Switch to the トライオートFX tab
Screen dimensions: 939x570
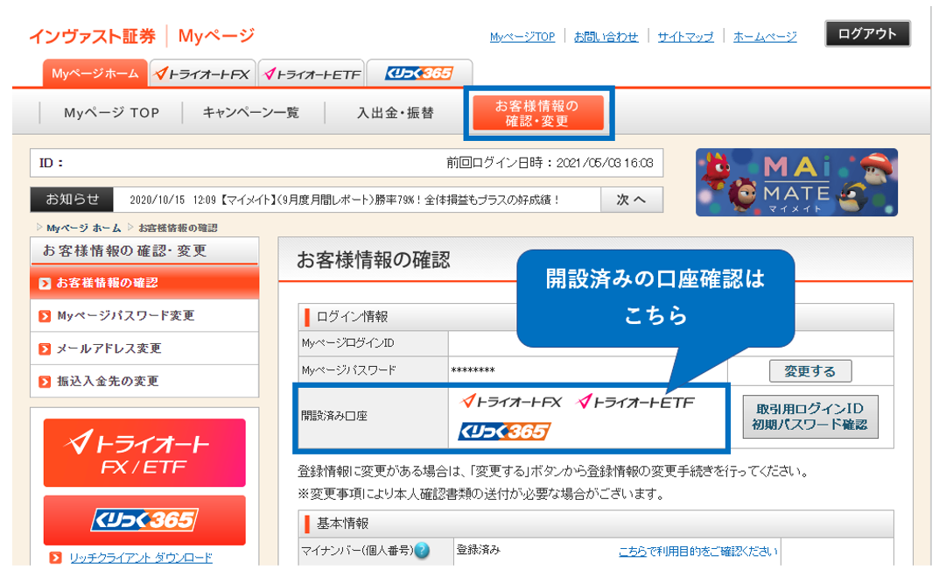click(203, 74)
